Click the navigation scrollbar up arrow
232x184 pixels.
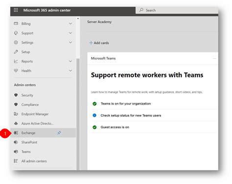click(78, 19)
